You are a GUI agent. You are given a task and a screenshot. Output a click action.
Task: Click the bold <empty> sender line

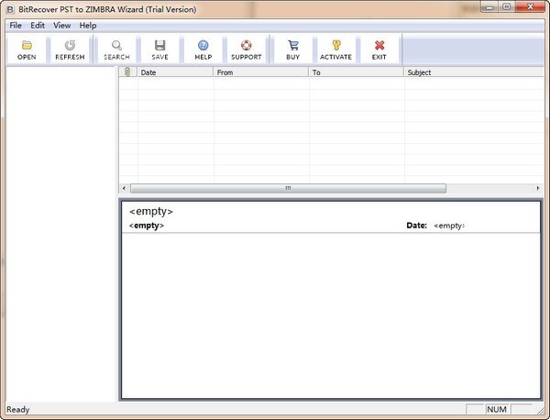(147, 226)
